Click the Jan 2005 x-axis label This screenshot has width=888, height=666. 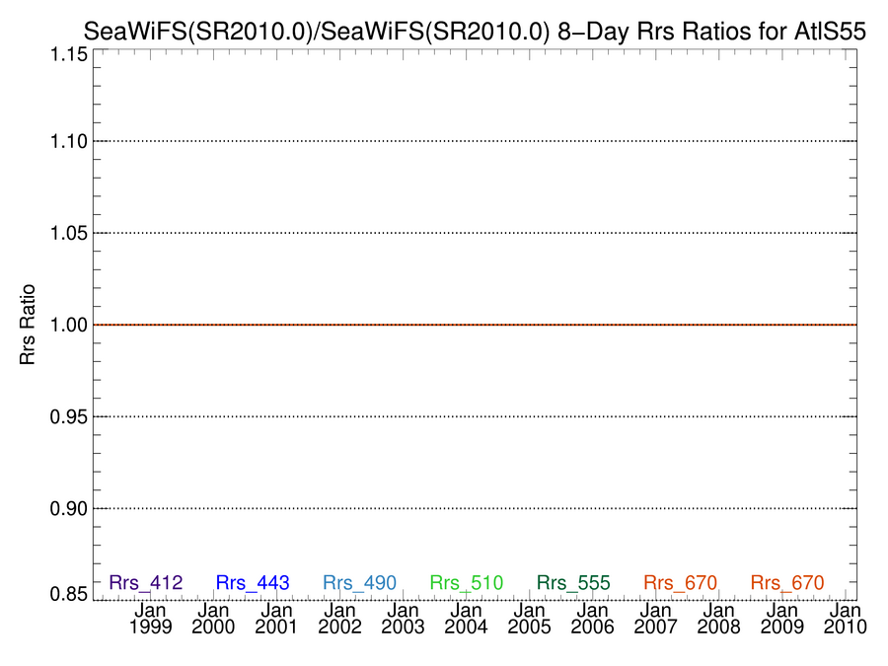tap(530, 619)
